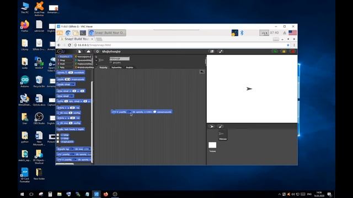353x198 pixels.
Task: Switch Snap! to presentation mode
Action: click(221, 51)
